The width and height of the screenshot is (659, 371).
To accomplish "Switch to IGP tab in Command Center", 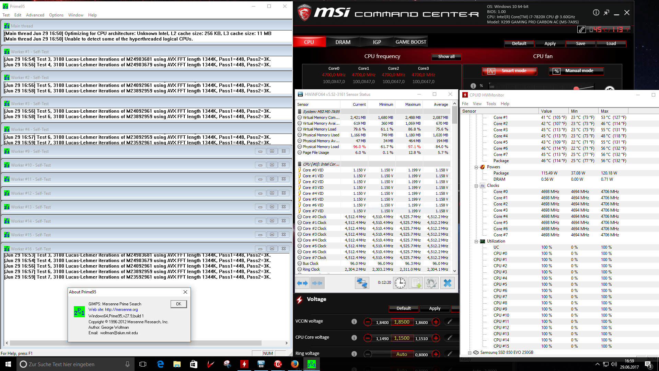I will (x=377, y=42).
